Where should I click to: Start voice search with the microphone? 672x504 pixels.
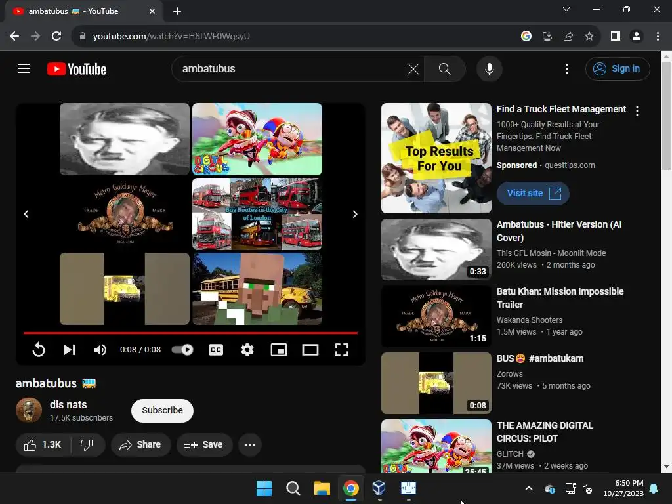[490, 68]
